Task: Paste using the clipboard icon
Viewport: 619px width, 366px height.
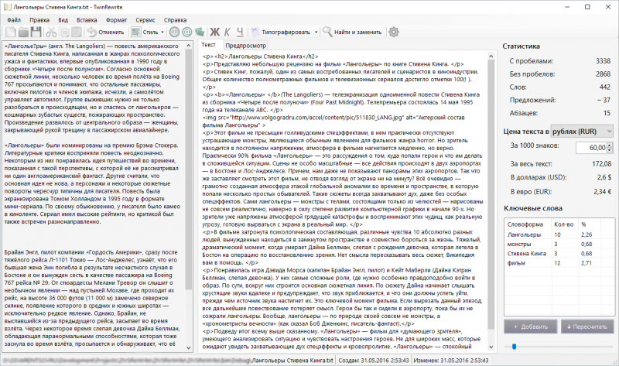Action: click(x=77, y=32)
